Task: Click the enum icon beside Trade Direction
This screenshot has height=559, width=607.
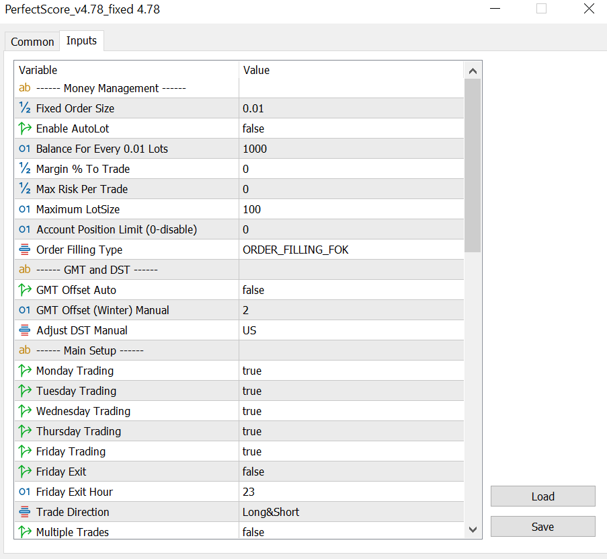Action: (25, 512)
